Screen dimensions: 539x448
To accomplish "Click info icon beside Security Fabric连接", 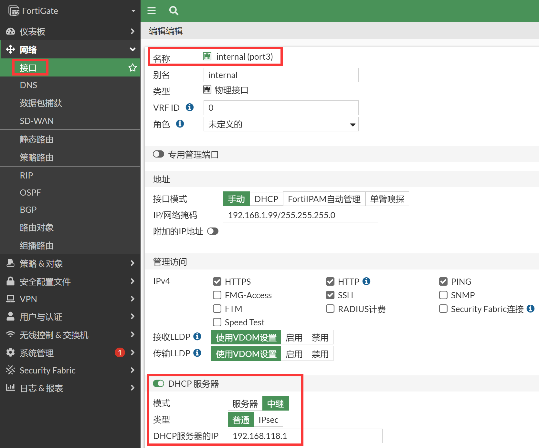I will pyautogui.click(x=530, y=309).
